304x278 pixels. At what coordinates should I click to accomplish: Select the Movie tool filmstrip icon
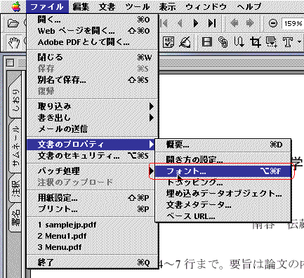207,42
